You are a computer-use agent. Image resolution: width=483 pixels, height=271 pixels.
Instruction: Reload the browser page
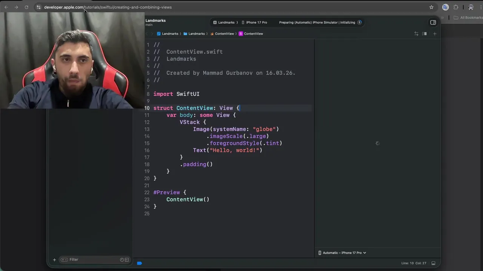point(26,7)
